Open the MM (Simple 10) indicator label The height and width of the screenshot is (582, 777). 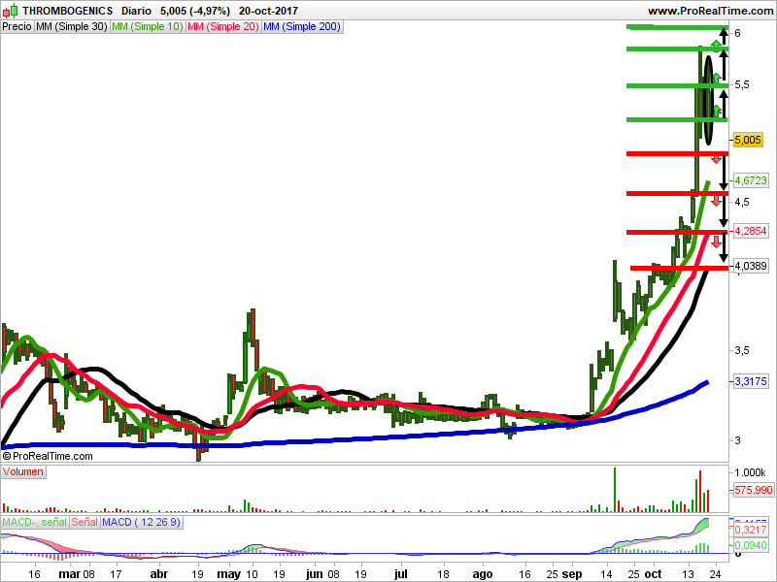pos(148,27)
